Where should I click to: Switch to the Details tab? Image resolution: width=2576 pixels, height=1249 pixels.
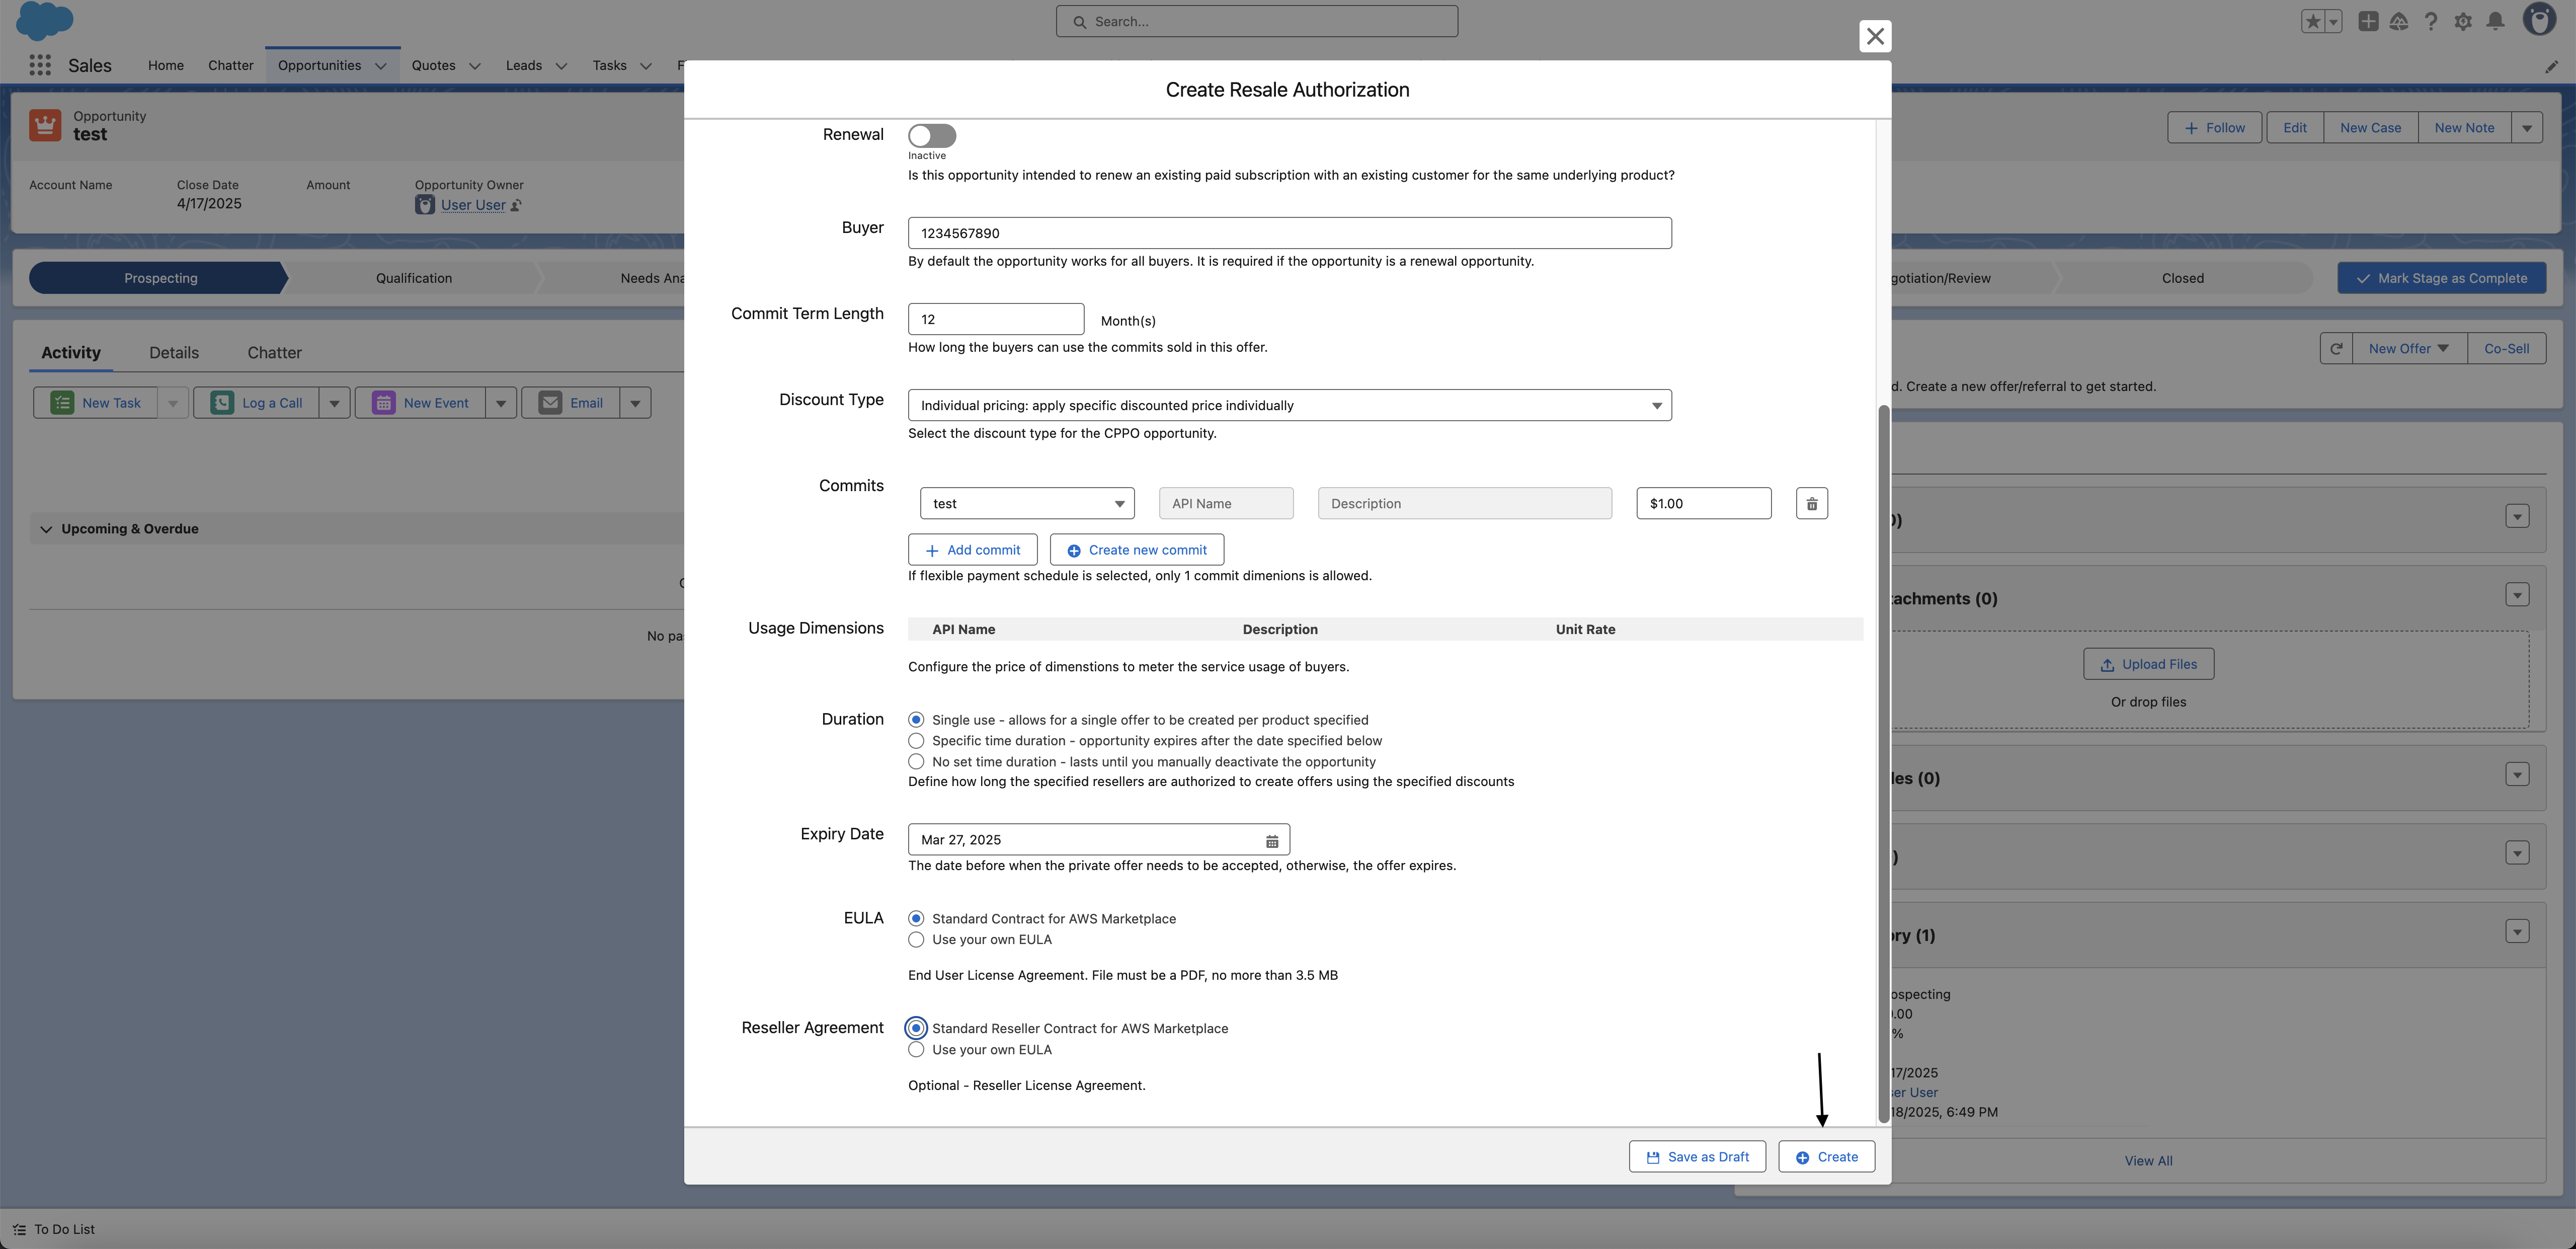point(174,352)
